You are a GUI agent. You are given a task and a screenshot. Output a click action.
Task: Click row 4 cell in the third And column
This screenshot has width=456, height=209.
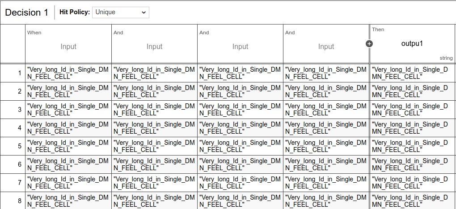click(326, 128)
